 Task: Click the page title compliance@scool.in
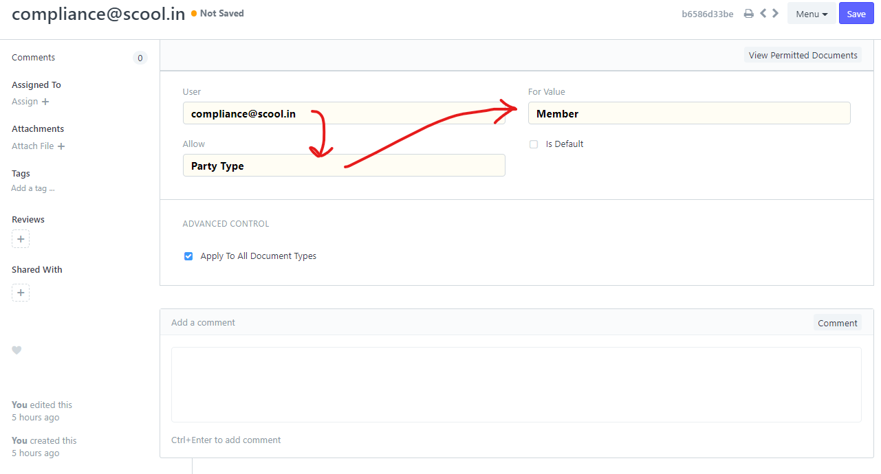click(x=98, y=14)
